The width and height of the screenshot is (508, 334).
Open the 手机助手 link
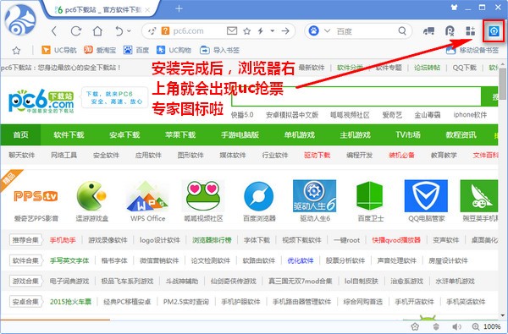(x=63, y=240)
